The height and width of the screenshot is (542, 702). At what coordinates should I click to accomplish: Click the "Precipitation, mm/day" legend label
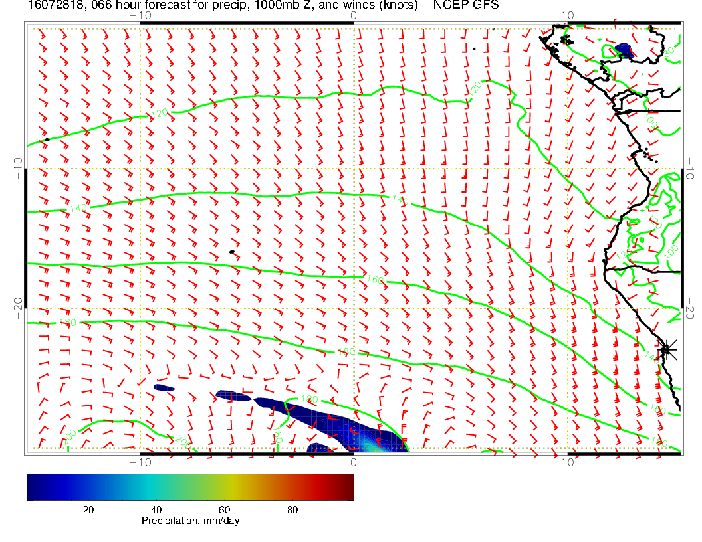click(190, 521)
